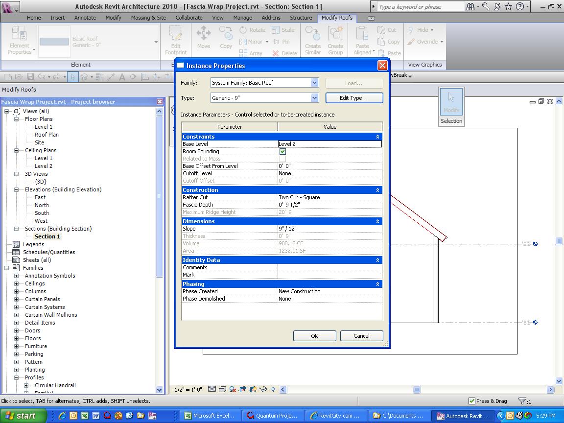The width and height of the screenshot is (564, 423).
Task: Toggle the Press & Drag checkbox
Action: (472, 401)
